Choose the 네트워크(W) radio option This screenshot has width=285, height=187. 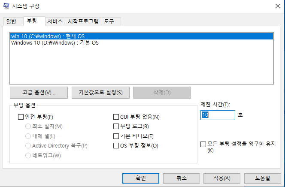pyautogui.click(x=28, y=155)
